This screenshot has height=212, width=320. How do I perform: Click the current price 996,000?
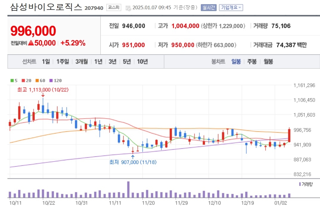tap(33, 31)
